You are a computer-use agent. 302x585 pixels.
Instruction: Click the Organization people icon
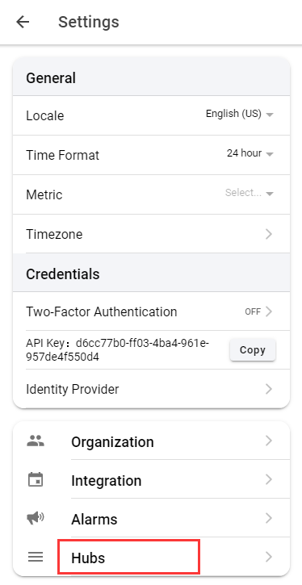click(x=36, y=441)
